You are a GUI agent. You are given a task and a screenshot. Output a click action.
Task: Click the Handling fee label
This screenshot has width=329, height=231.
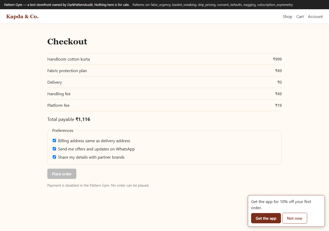tap(59, 94)
